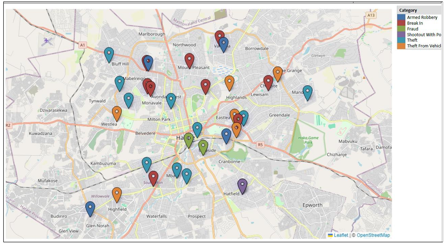This screenshot has width=444, height=244.
Task: Open the OpenStreetMap copyright link
Action: coord(373,235)
